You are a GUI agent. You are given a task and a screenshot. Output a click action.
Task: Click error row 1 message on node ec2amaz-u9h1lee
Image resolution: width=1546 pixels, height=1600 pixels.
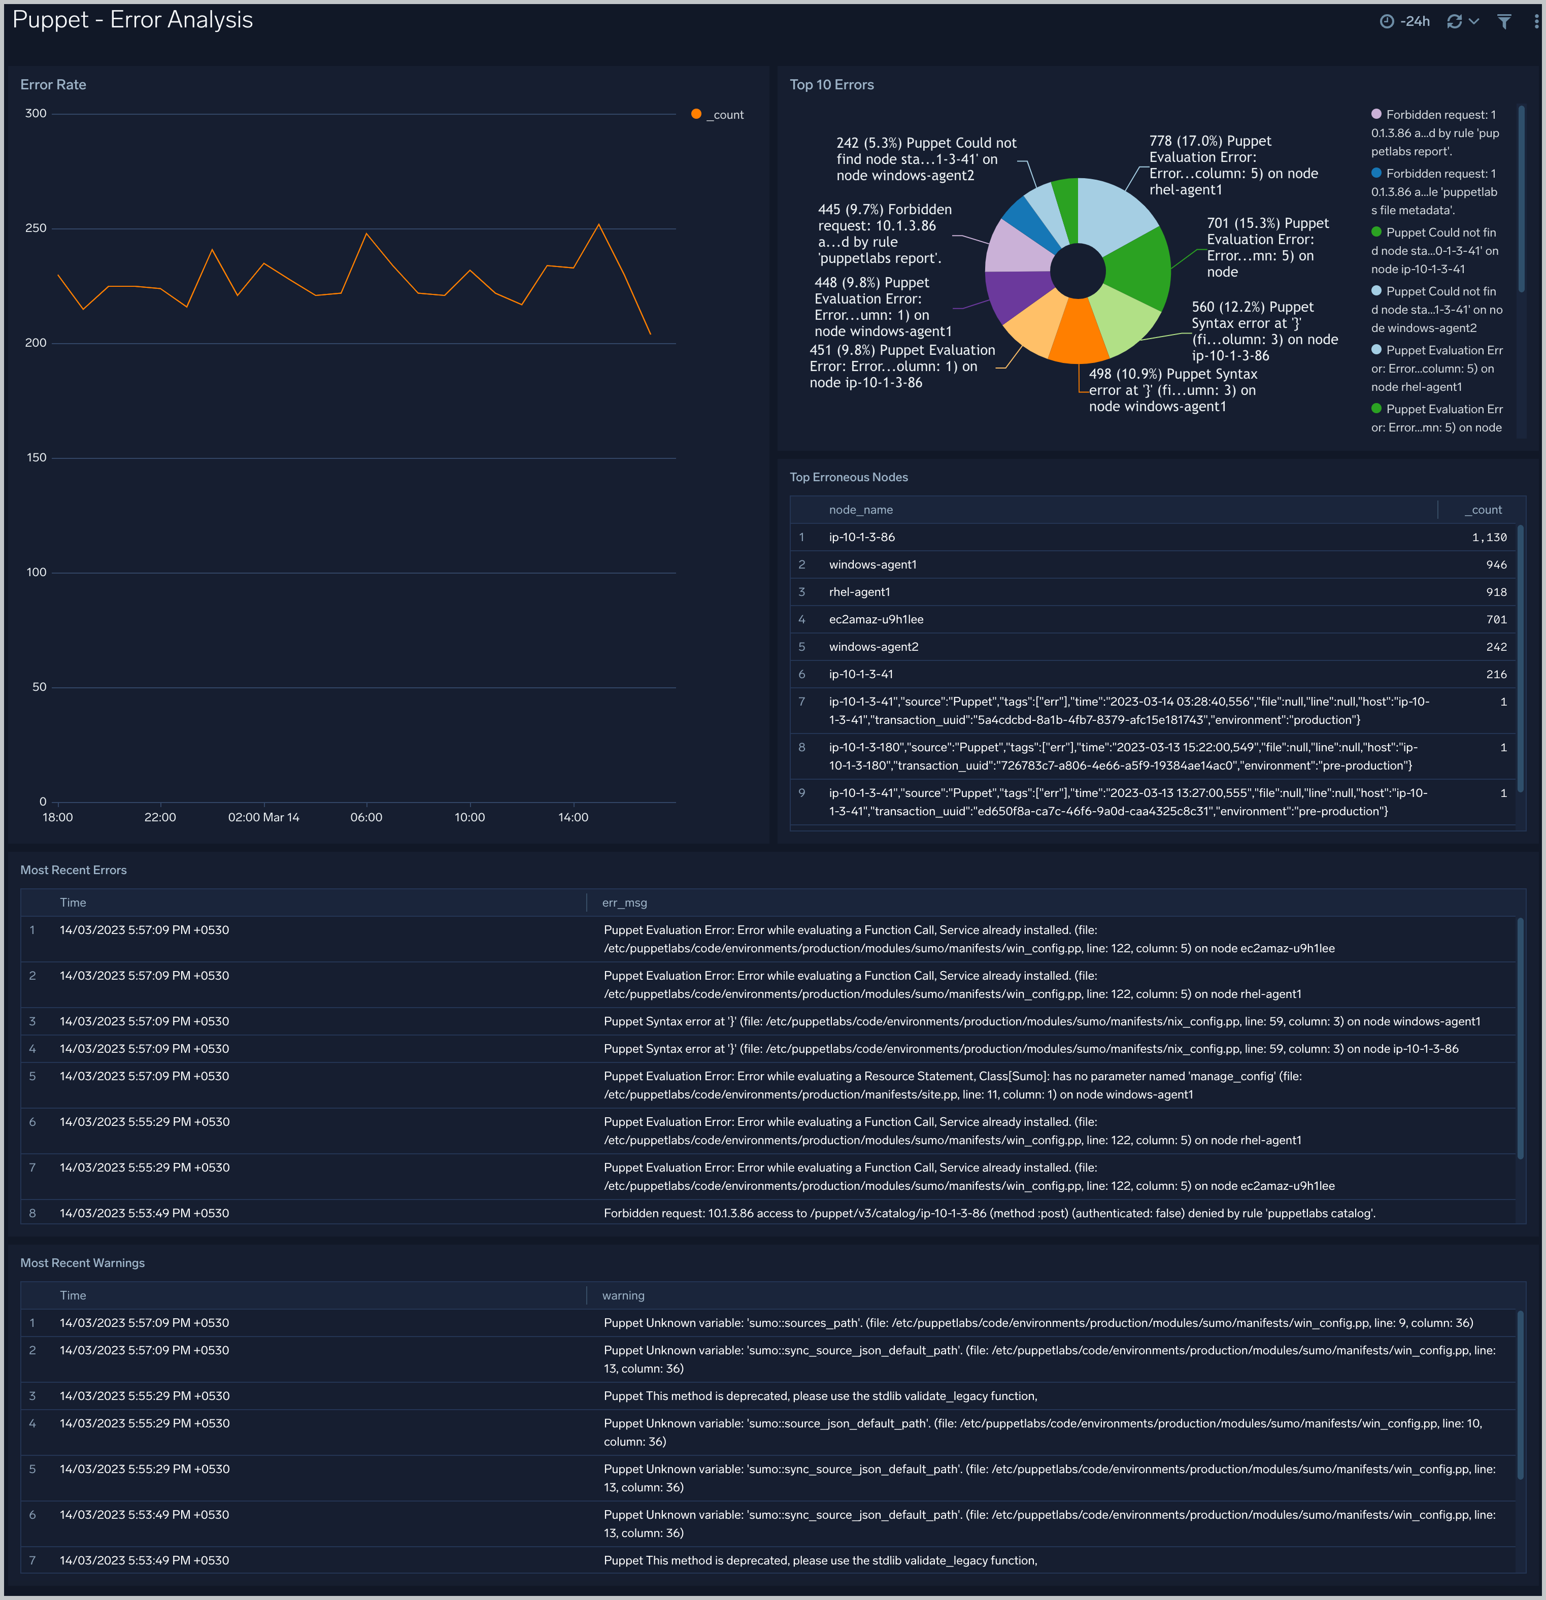969,940
